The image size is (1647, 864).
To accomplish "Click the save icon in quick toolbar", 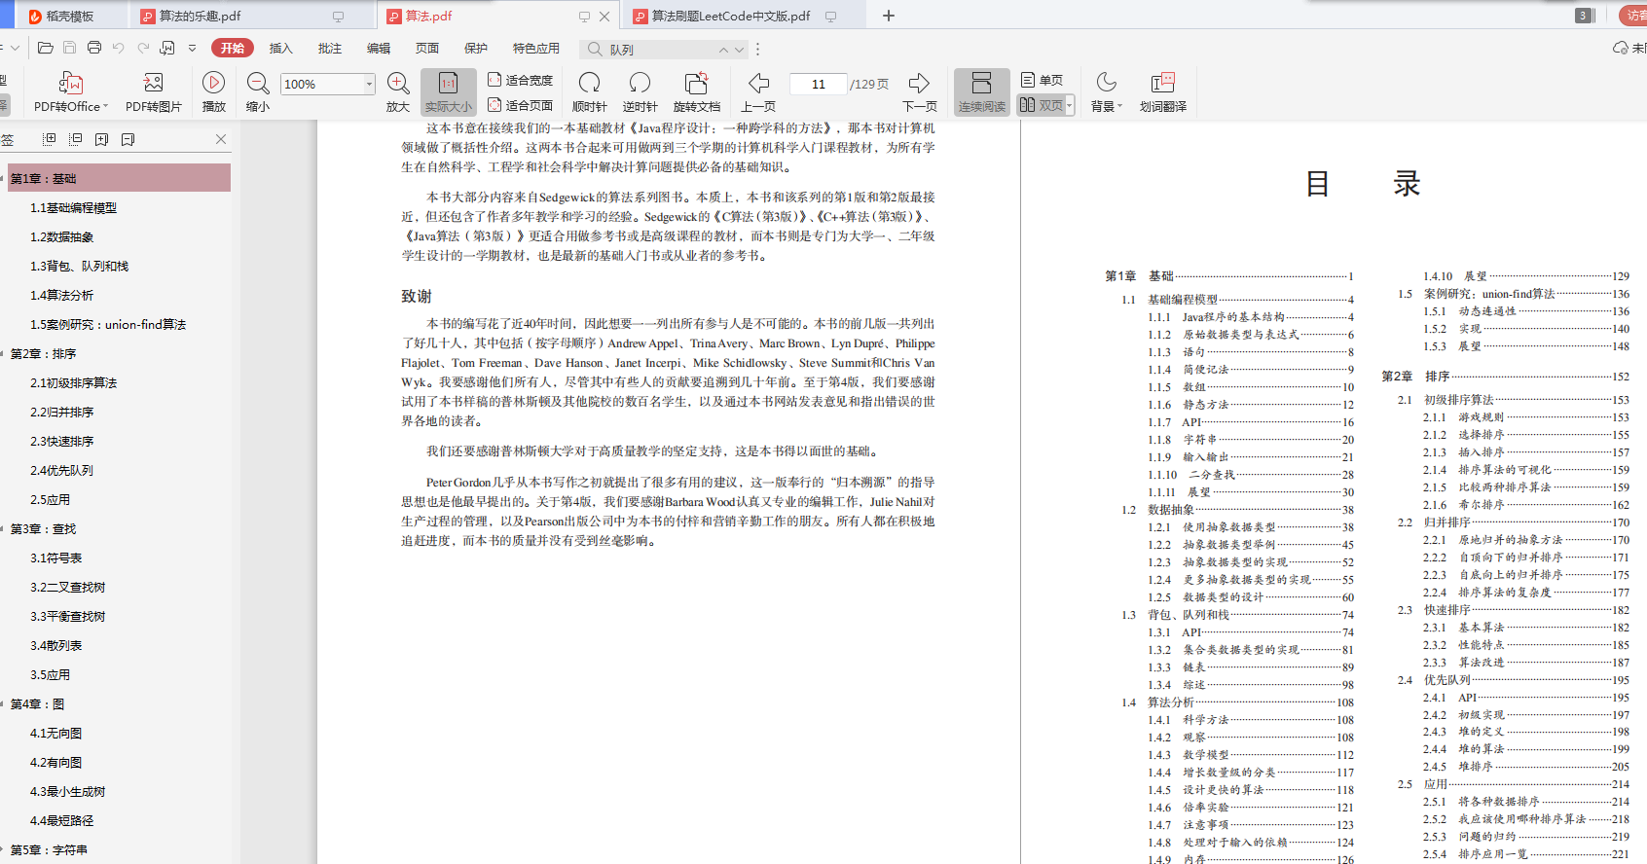I will [x=69, y=48].
